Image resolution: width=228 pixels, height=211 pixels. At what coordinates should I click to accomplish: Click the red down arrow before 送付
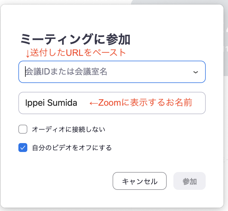click(x=28, y=53)
